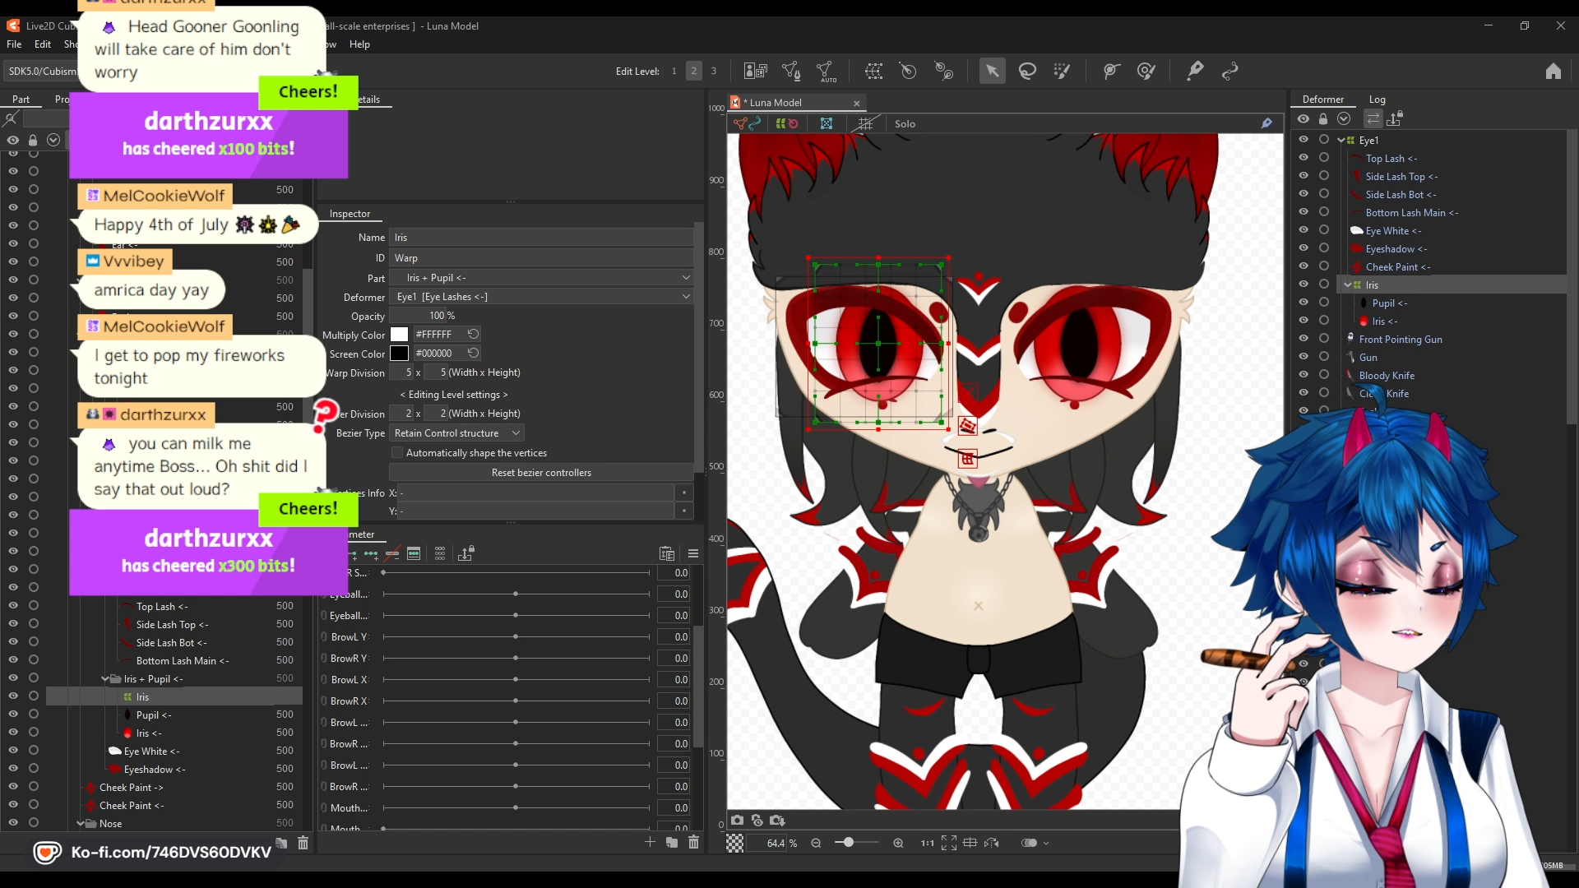Hide the Front Pointing Gun deformer
Viewport: 1579px width, 888px height.
[x=1303, y=339]
